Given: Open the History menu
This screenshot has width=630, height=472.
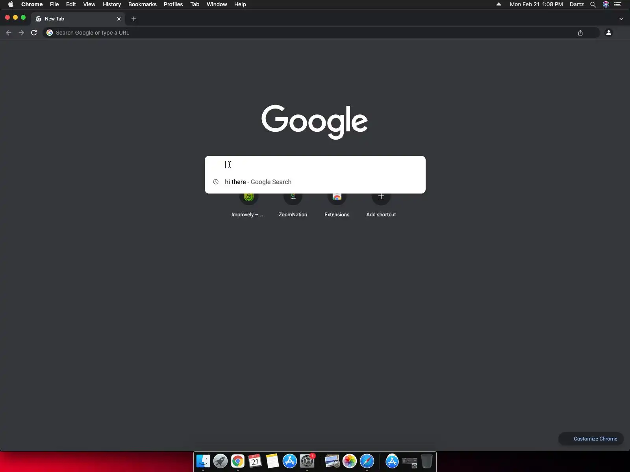Looking at the screenshot, I should [112, 4].
